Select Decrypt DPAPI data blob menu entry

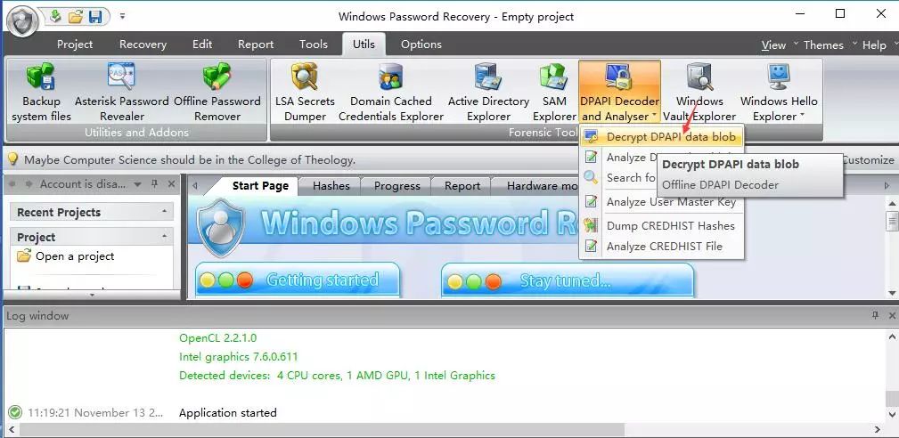tap(662, 137)
